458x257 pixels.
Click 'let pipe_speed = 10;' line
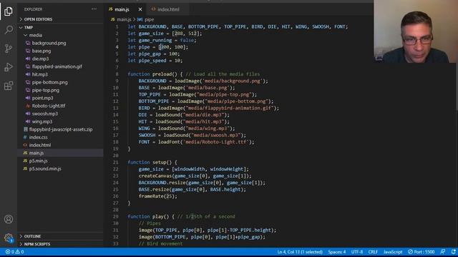[x=155, y=61]
